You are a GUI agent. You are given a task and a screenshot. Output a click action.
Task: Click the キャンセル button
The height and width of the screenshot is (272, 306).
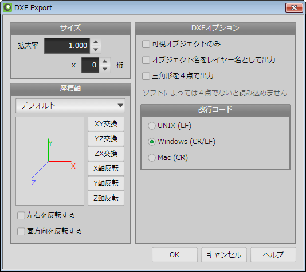[x=224, y=255]
